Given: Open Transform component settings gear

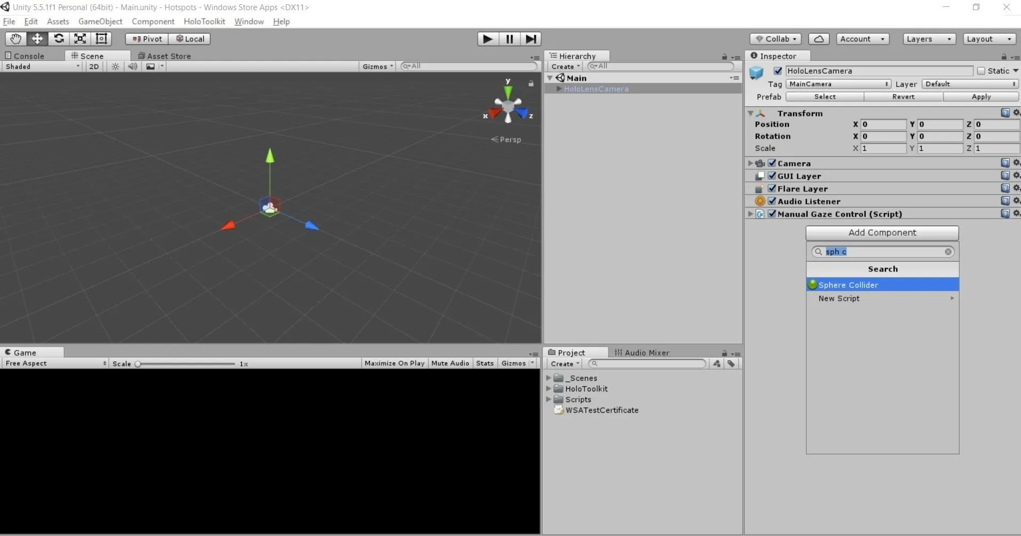Looking at the screenshot, I should click(x=1016, y=113).
